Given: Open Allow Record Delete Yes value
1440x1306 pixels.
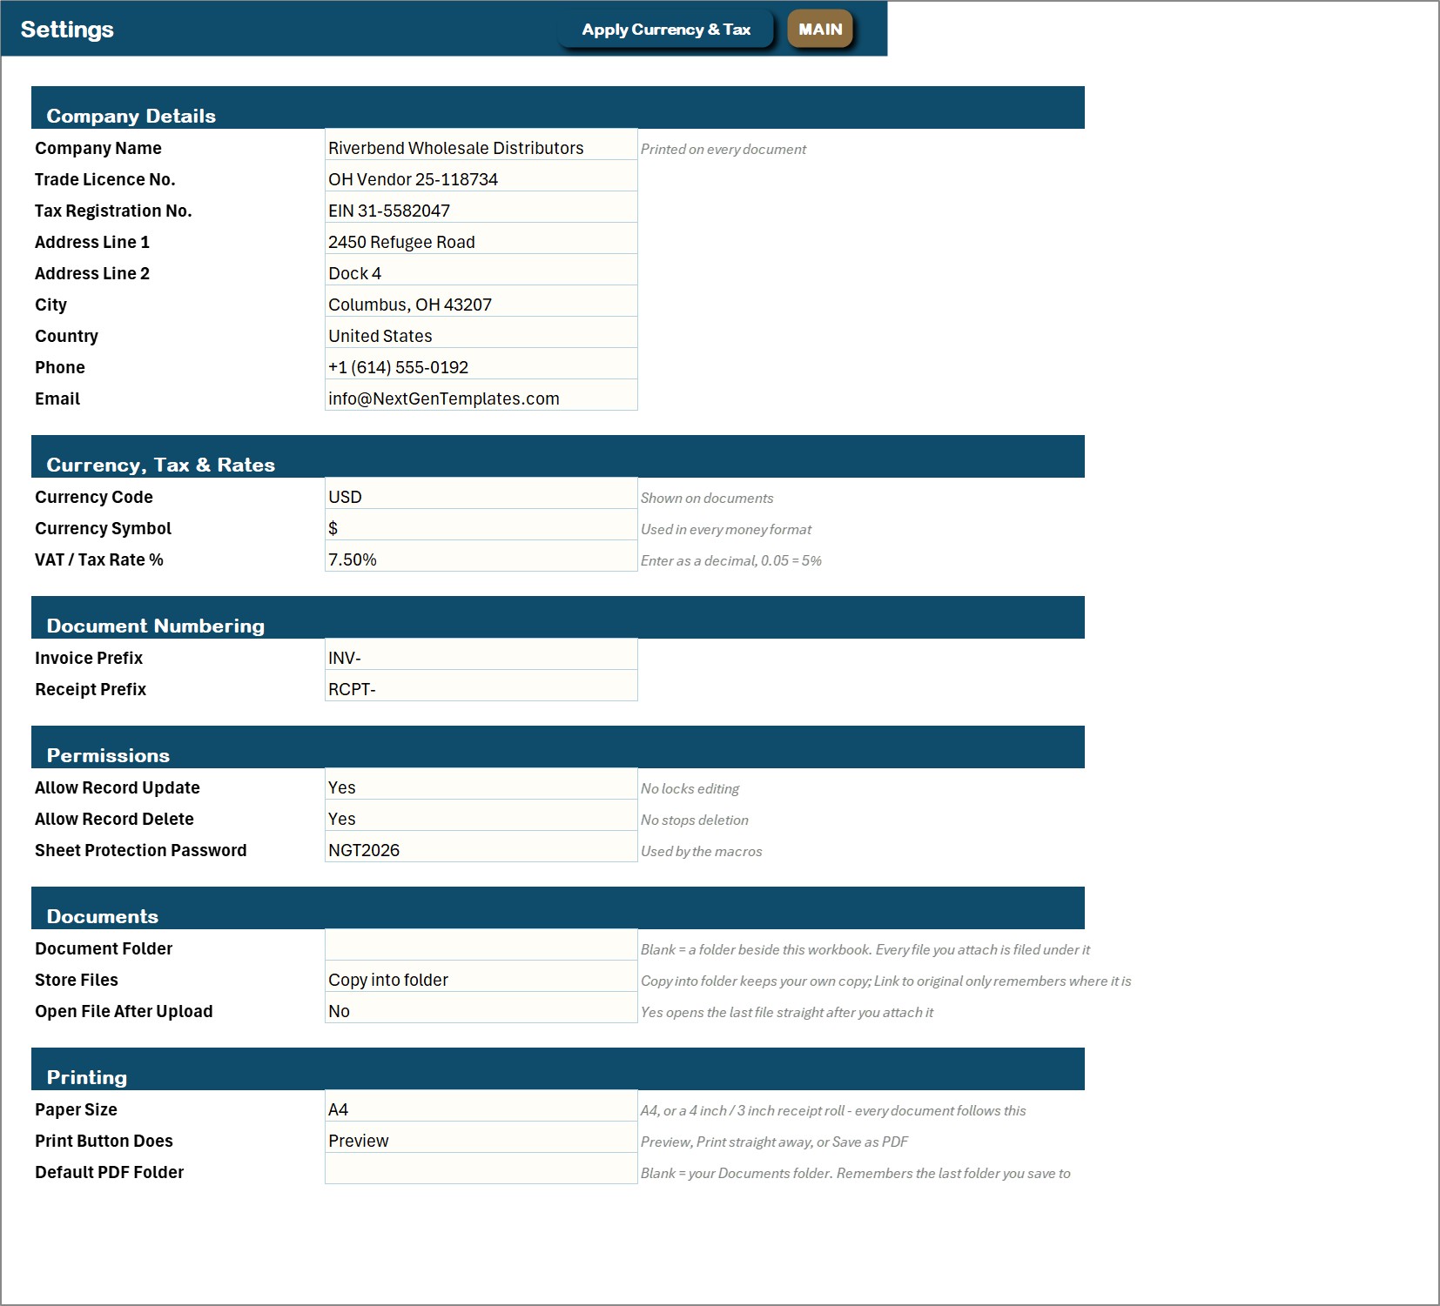Looking at the screenshot, I should click(x=481, y=815).
